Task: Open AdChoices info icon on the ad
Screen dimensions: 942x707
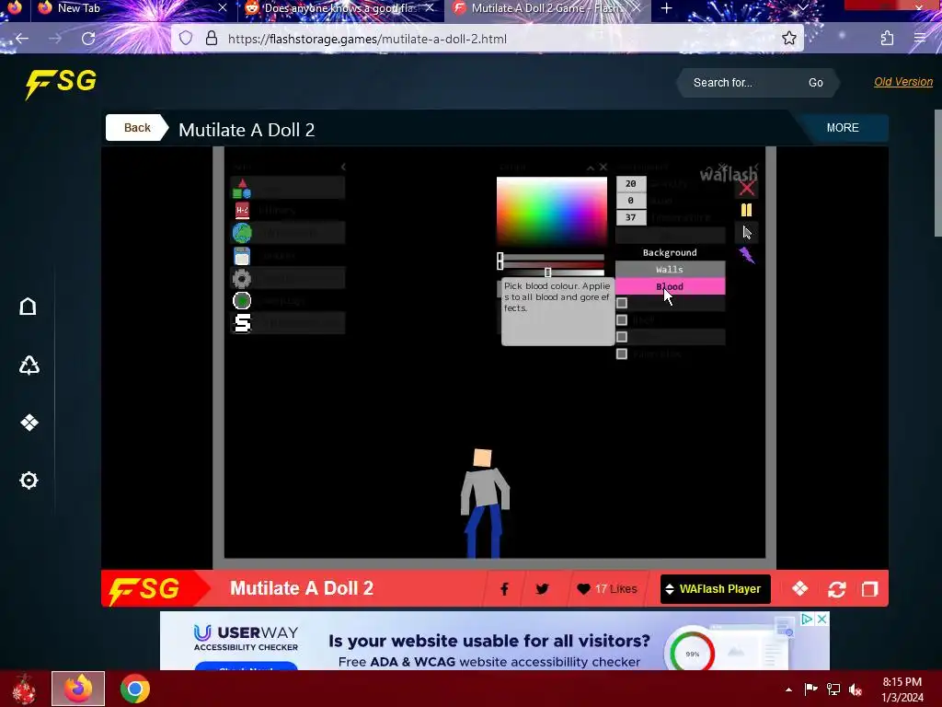Action: 808,619
